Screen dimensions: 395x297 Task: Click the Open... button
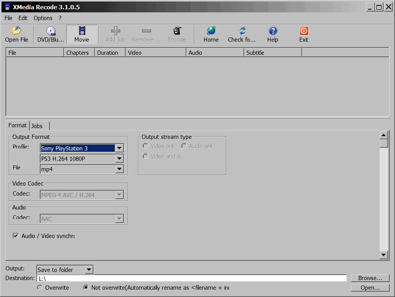[x=370, y=288]
